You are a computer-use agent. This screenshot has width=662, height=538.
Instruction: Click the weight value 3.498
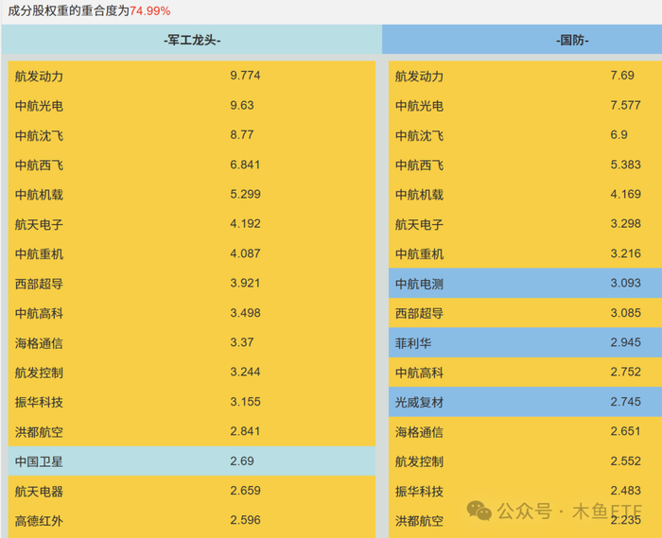point(245,313)
